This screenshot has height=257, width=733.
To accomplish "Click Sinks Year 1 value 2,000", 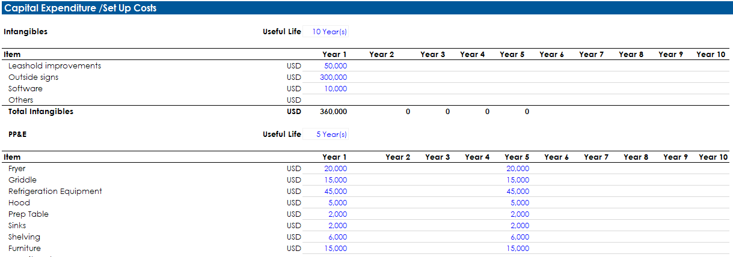I will pyautogui.click(x=337, y=226).
